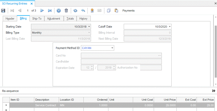The width and height of the screenshot is (217, 111).
Task: Decrease expiration year stepper
Action: [x=114, y=69]
